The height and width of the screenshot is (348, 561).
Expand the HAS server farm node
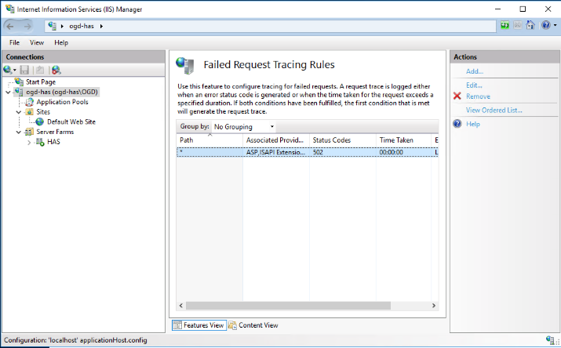[x=29, y=142]
